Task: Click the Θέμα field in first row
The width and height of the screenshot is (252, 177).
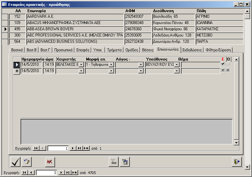Action: pos(200,65)
